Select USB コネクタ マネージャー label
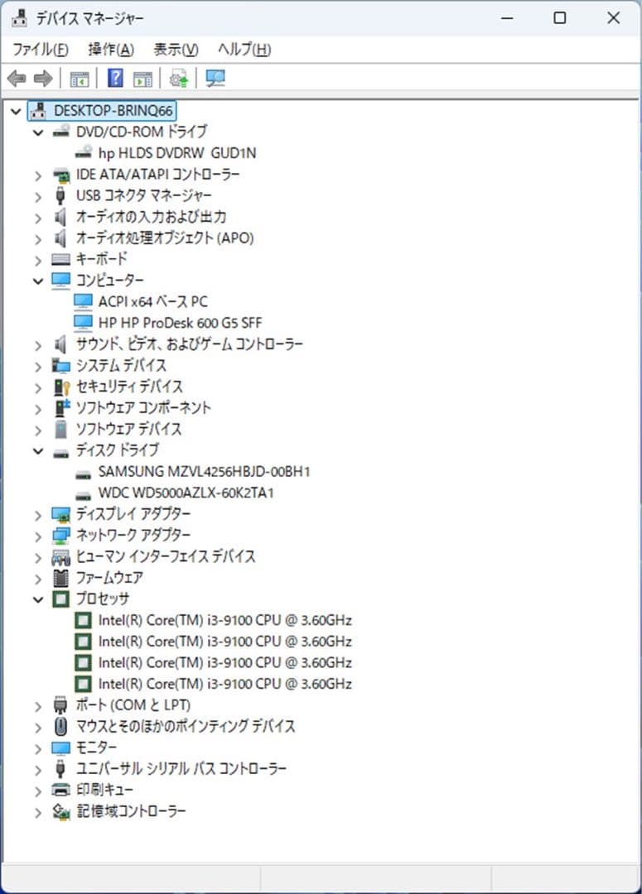This screenshot has height=894, width=642. 144,195
